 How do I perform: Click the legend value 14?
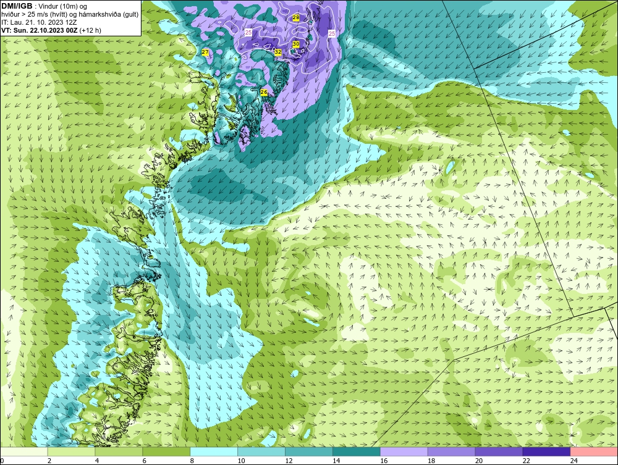pos(336,461)
